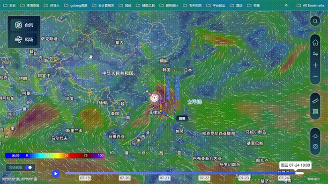Zoom in with the plus icon
This screenshot has height=184, width=328.
(315, 65)
